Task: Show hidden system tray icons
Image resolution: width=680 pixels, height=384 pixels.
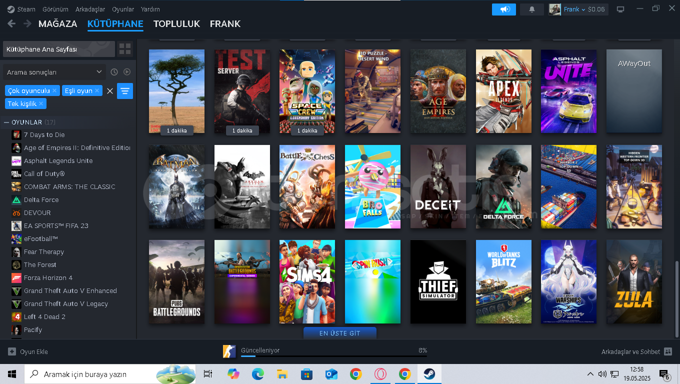Action: pos(590,374)
